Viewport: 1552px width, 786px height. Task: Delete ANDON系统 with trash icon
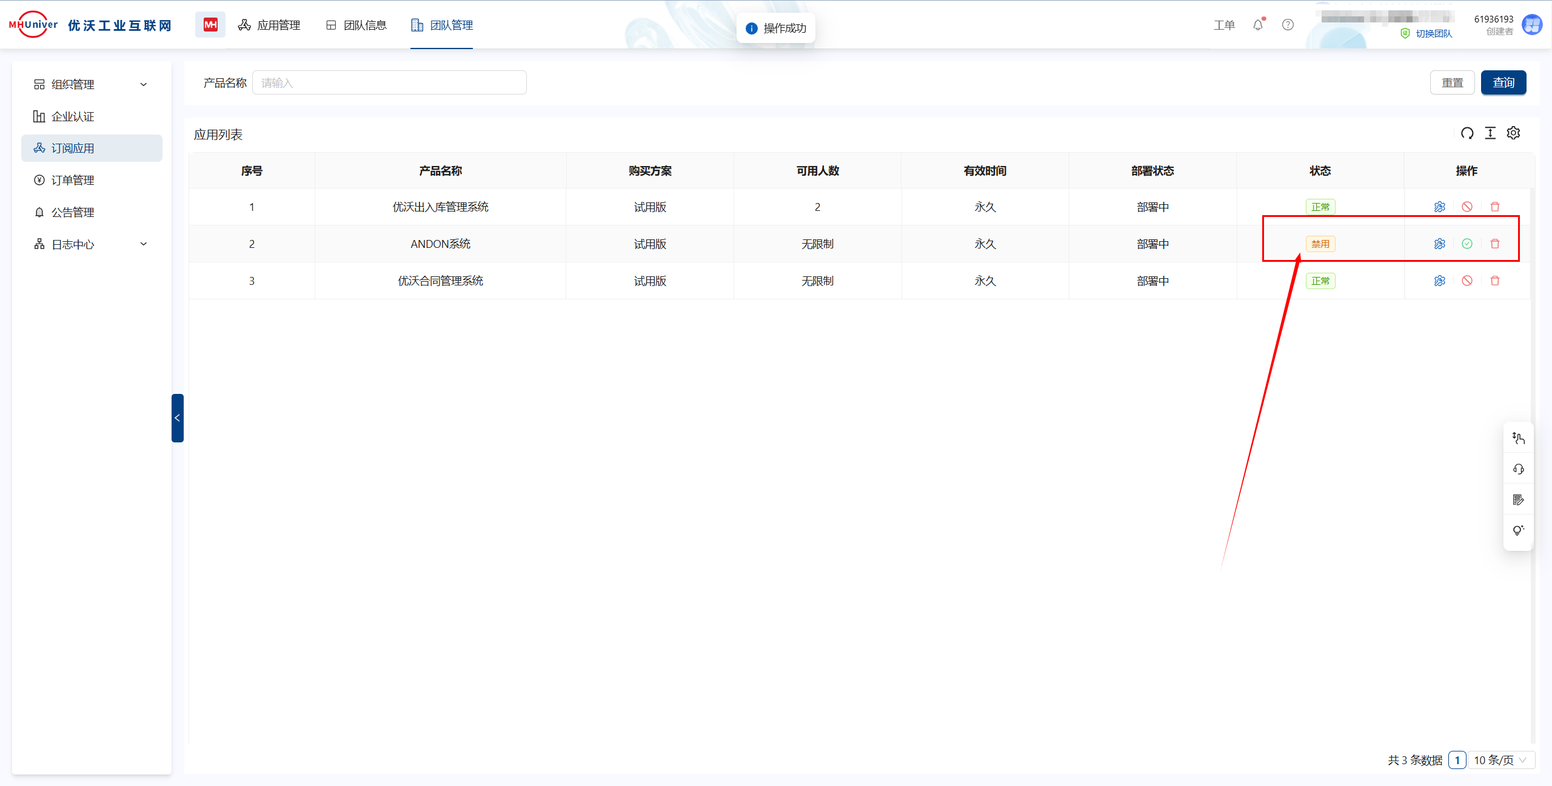tap(1495, 244)
